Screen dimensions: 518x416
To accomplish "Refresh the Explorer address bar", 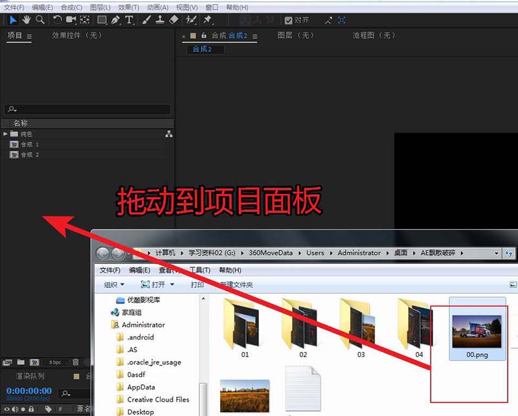I will (x=509, y=253).
